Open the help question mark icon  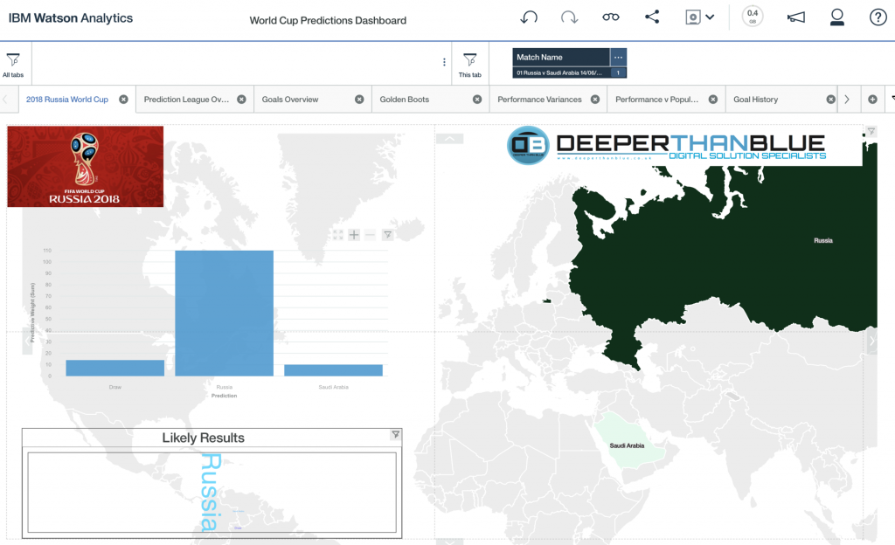coord(878,17)
